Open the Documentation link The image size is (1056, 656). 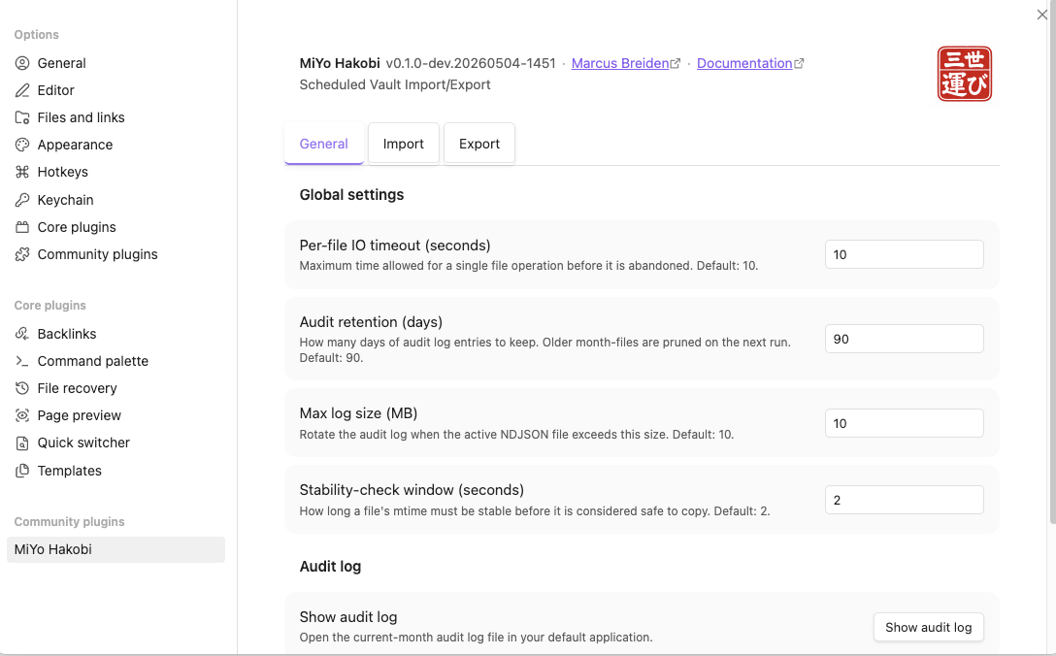pos(744,63)
